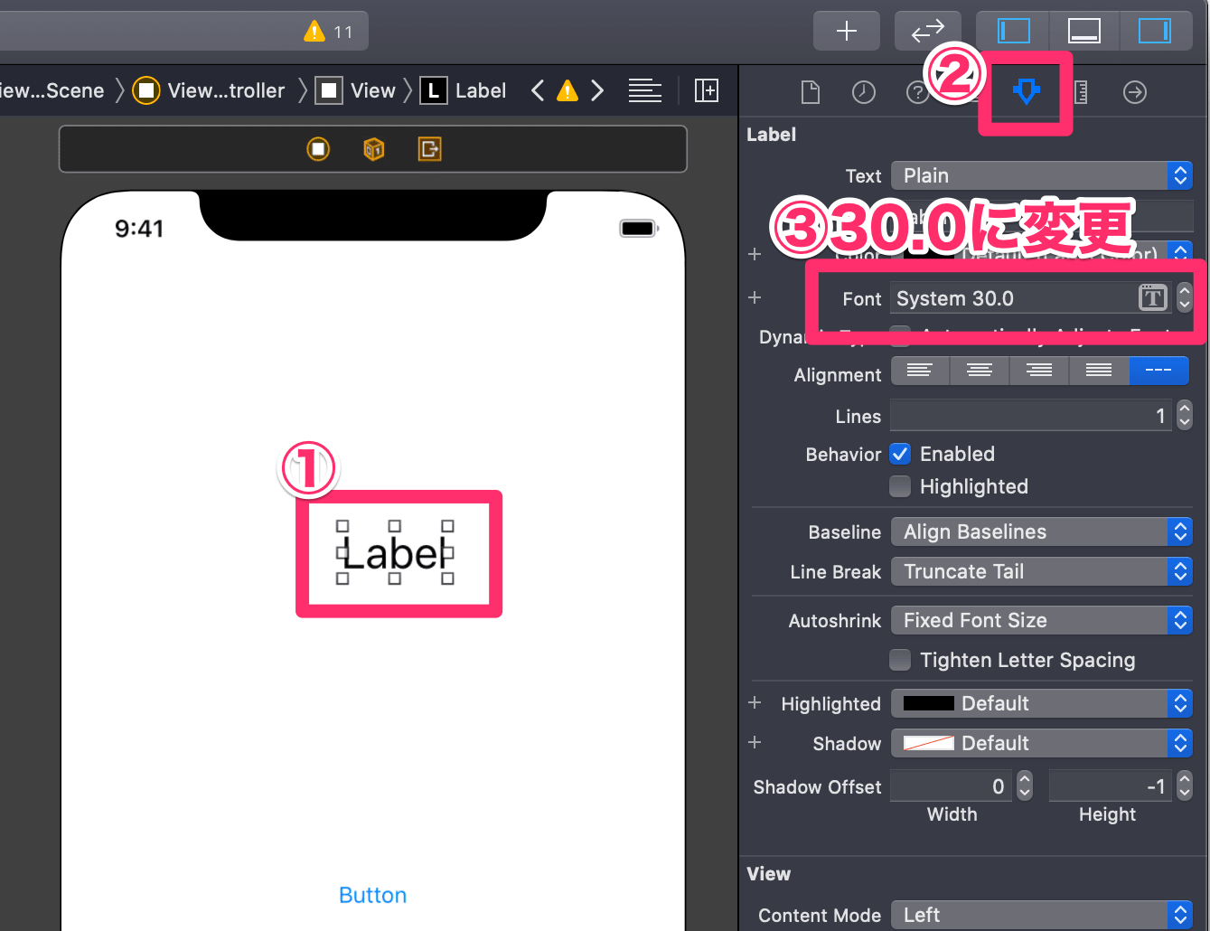This screenshot has height=931, width=1210.
Task: Add a new editor pane
Action: point(707,90)
